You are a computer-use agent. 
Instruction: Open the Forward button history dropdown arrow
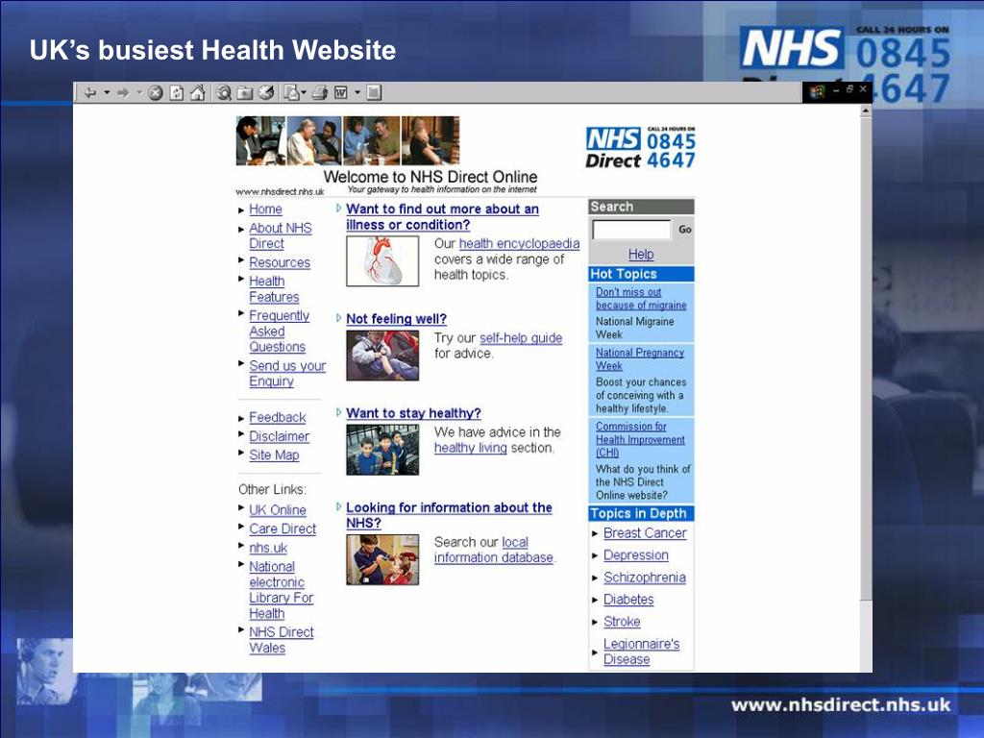(x=139, y=93)
